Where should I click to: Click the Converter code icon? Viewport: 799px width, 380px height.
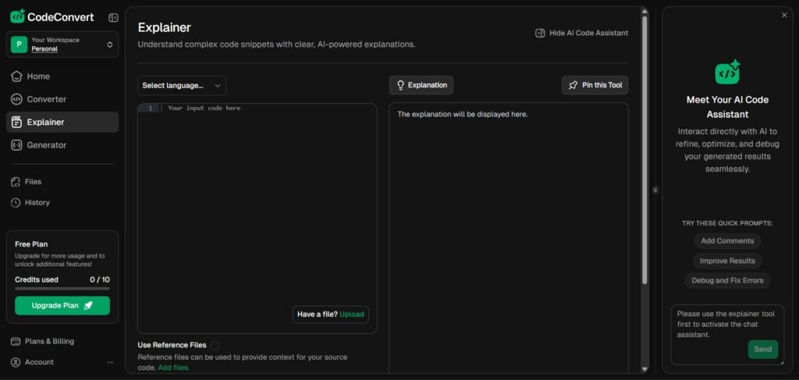coord(16,99)
